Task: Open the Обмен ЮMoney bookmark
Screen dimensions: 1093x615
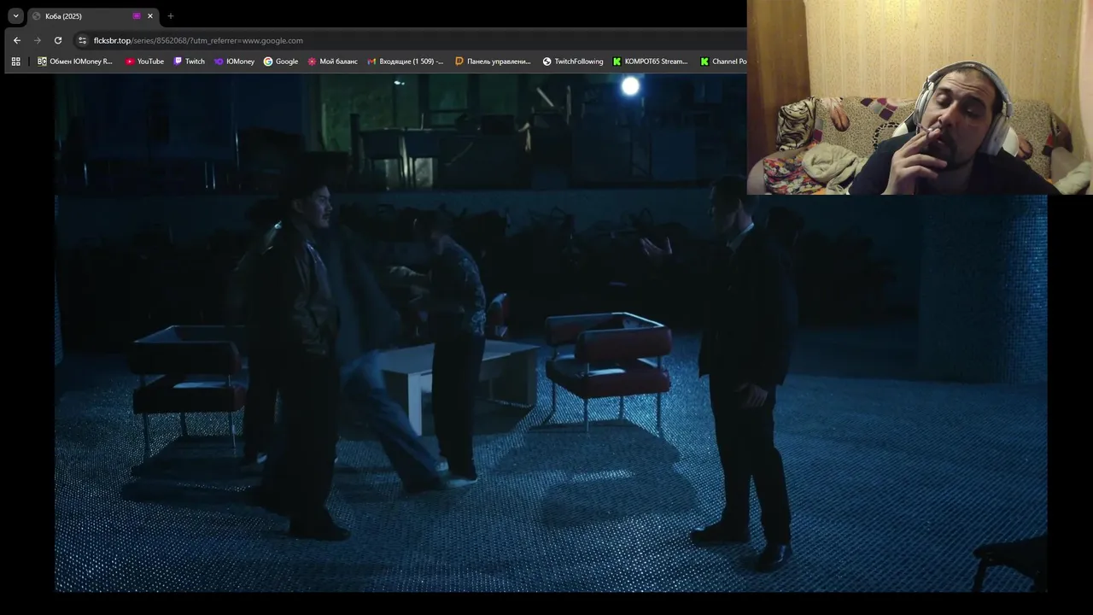Action: pyautogui.click(x=75, y=61)
